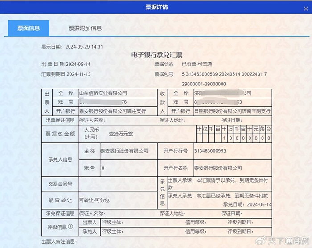The height and width of the screenshot is (248, 312).
Task: Click the 出票保证信息 label
Action: 60,120
